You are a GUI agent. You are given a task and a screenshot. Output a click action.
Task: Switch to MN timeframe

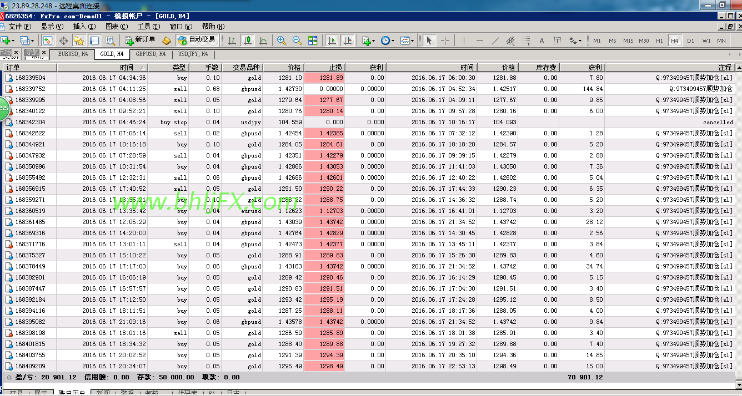click(721, 40)
